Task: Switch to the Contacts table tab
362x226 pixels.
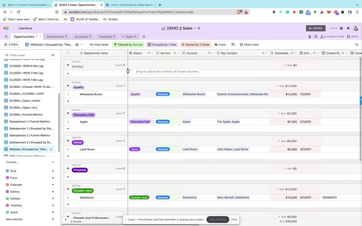Action: (107, 37)
